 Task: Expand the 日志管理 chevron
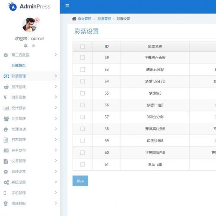pos(56,140)
